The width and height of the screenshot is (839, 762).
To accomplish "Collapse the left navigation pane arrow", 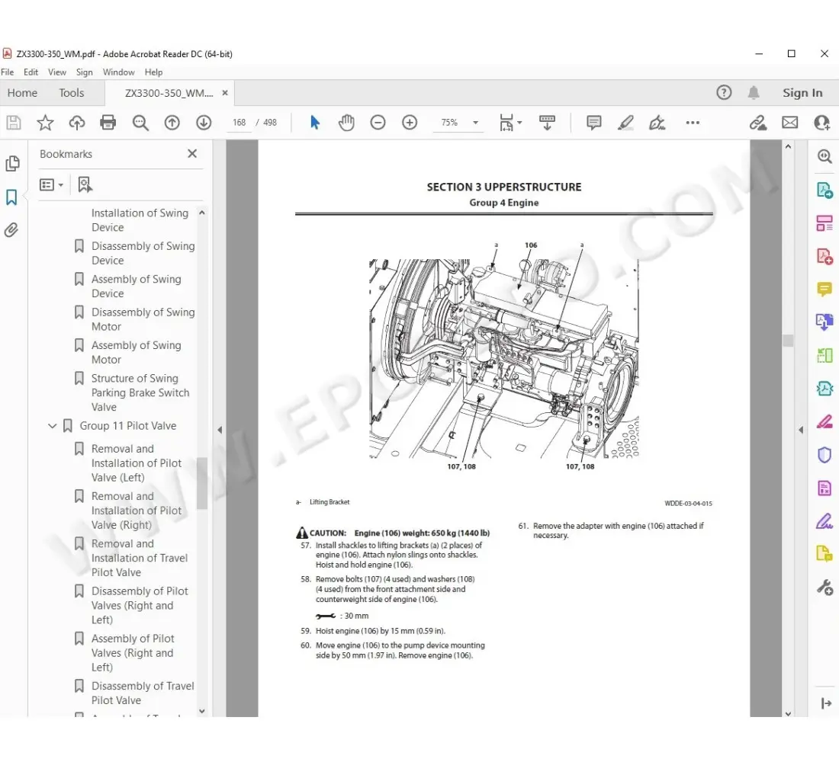I will click(220, 430).
